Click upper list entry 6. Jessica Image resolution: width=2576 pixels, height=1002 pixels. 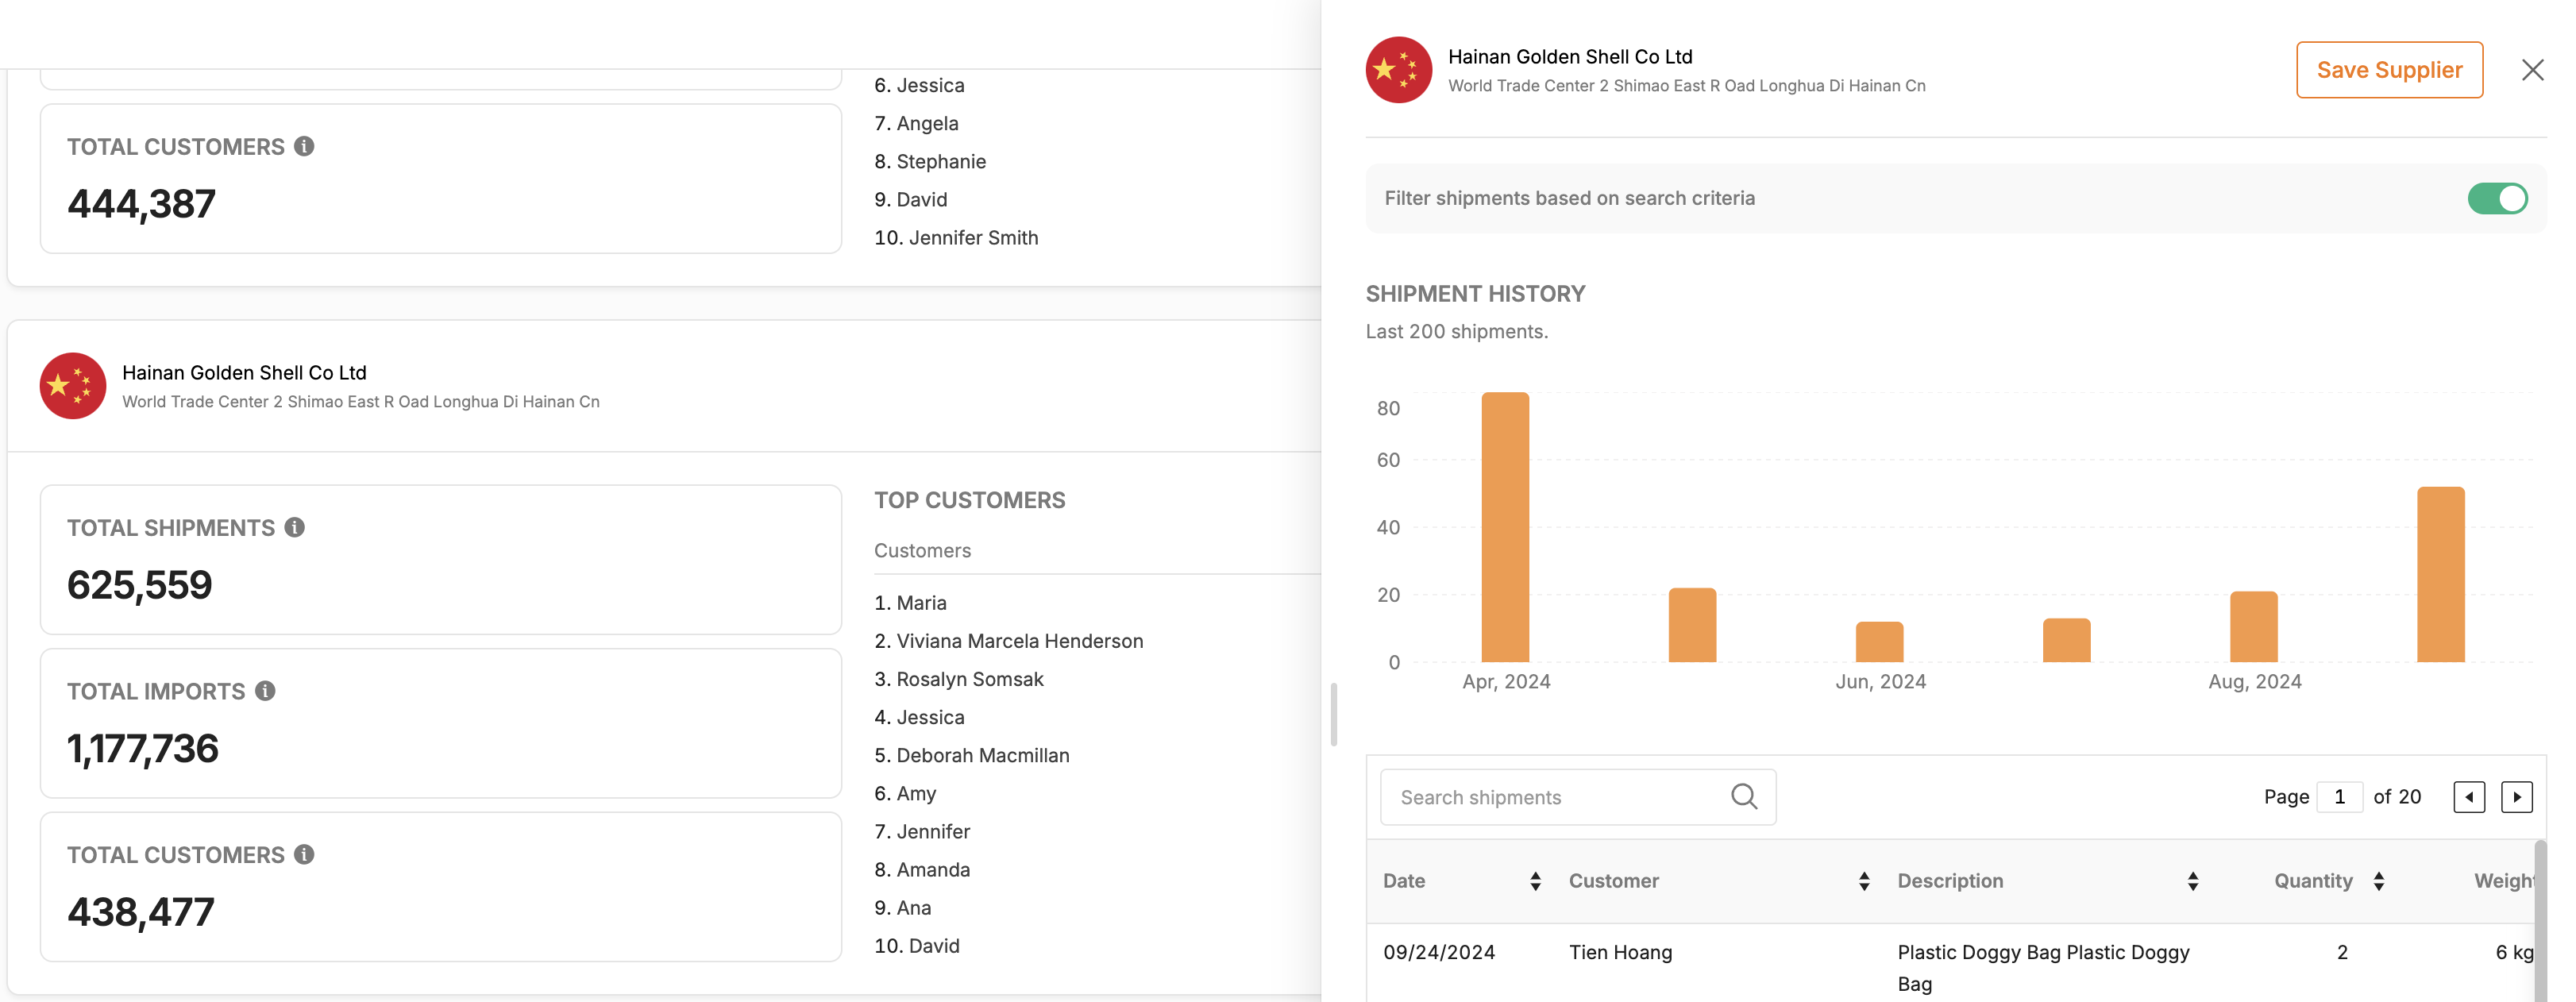tap(919, 85)
